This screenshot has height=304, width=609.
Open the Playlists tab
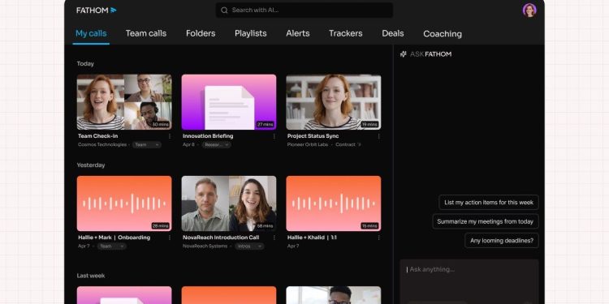click(x=251, y=34)
